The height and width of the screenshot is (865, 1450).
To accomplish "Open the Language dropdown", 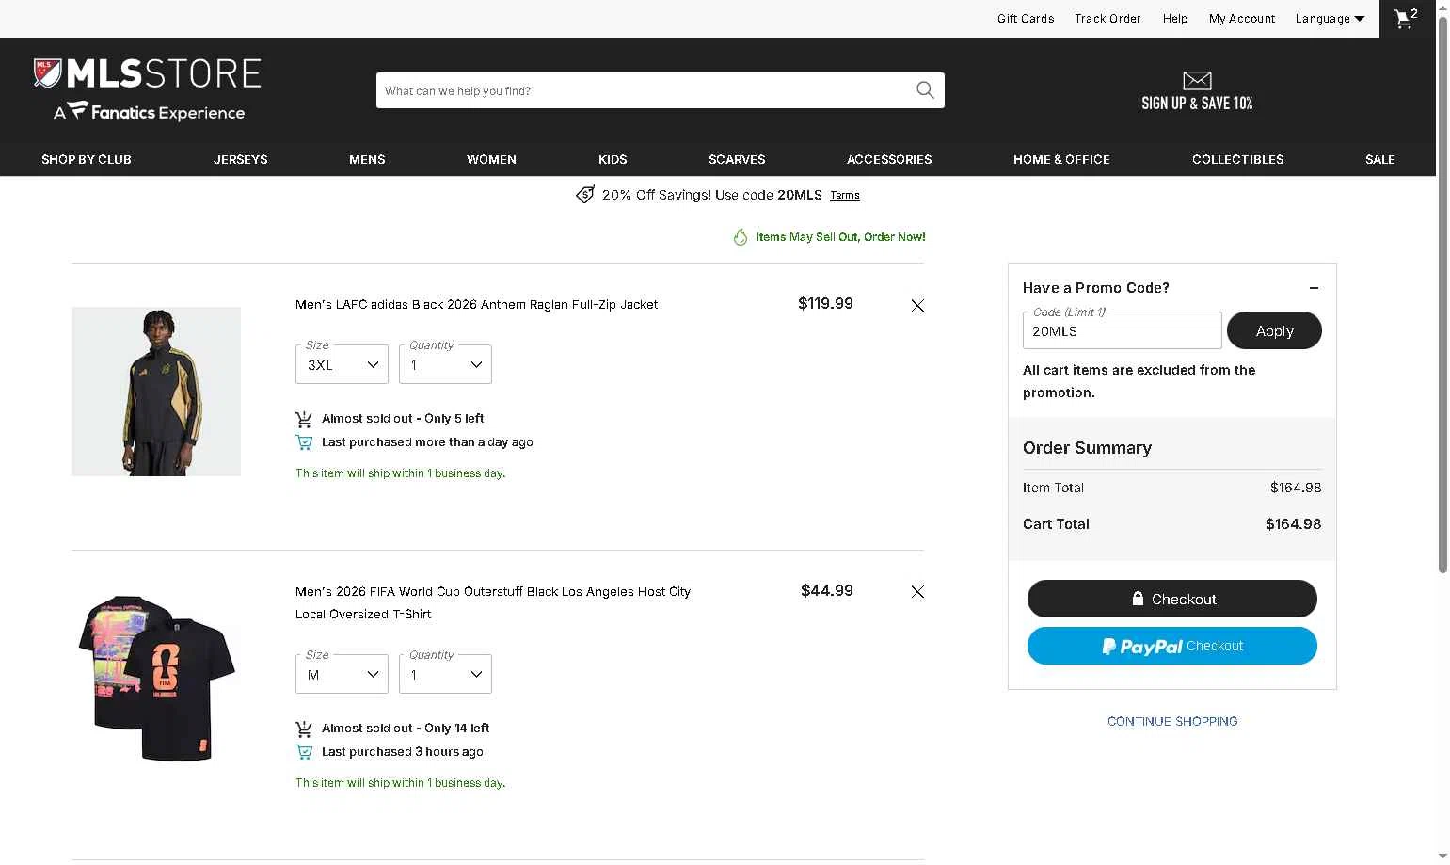I will pyautogui.click(x=1330, y=19).
